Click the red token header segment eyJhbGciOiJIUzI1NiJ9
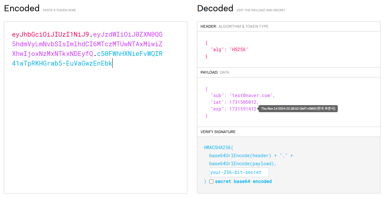Image resolution: width=383 pixels, height=198 pixels. tap(51, 34)
